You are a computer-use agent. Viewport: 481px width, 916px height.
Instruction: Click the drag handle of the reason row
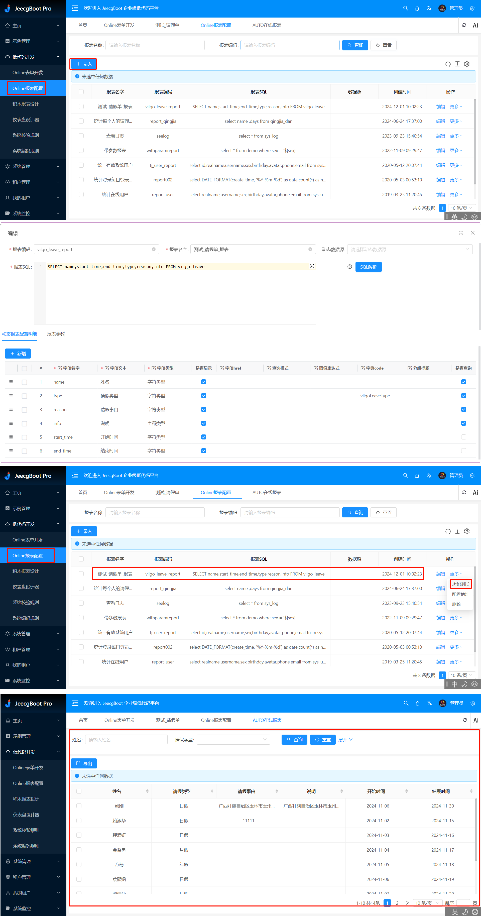coord(11,409)
